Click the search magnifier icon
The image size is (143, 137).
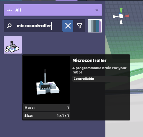[x=9, y=26]
